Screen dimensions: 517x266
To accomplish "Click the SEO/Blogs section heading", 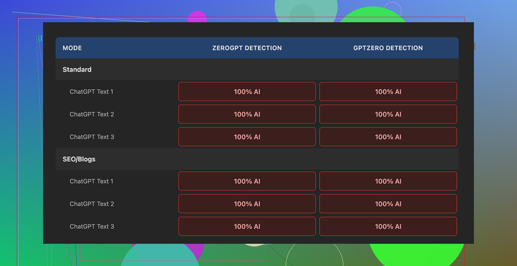I will pyautogui.click(x=79, y=159).
